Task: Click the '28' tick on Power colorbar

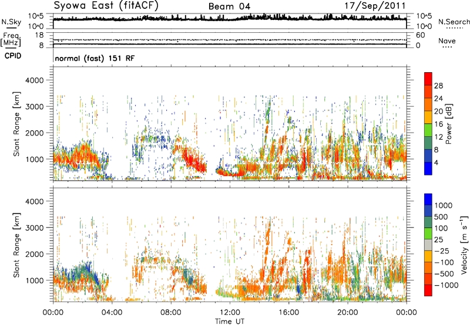Action: click(438, 86)
